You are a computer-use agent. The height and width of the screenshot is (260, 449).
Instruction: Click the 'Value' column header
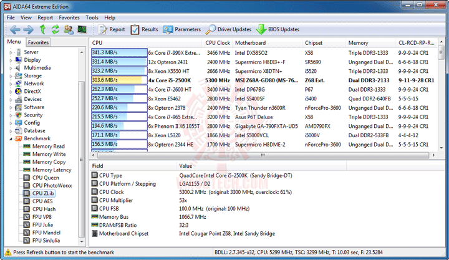coord(261,166)
